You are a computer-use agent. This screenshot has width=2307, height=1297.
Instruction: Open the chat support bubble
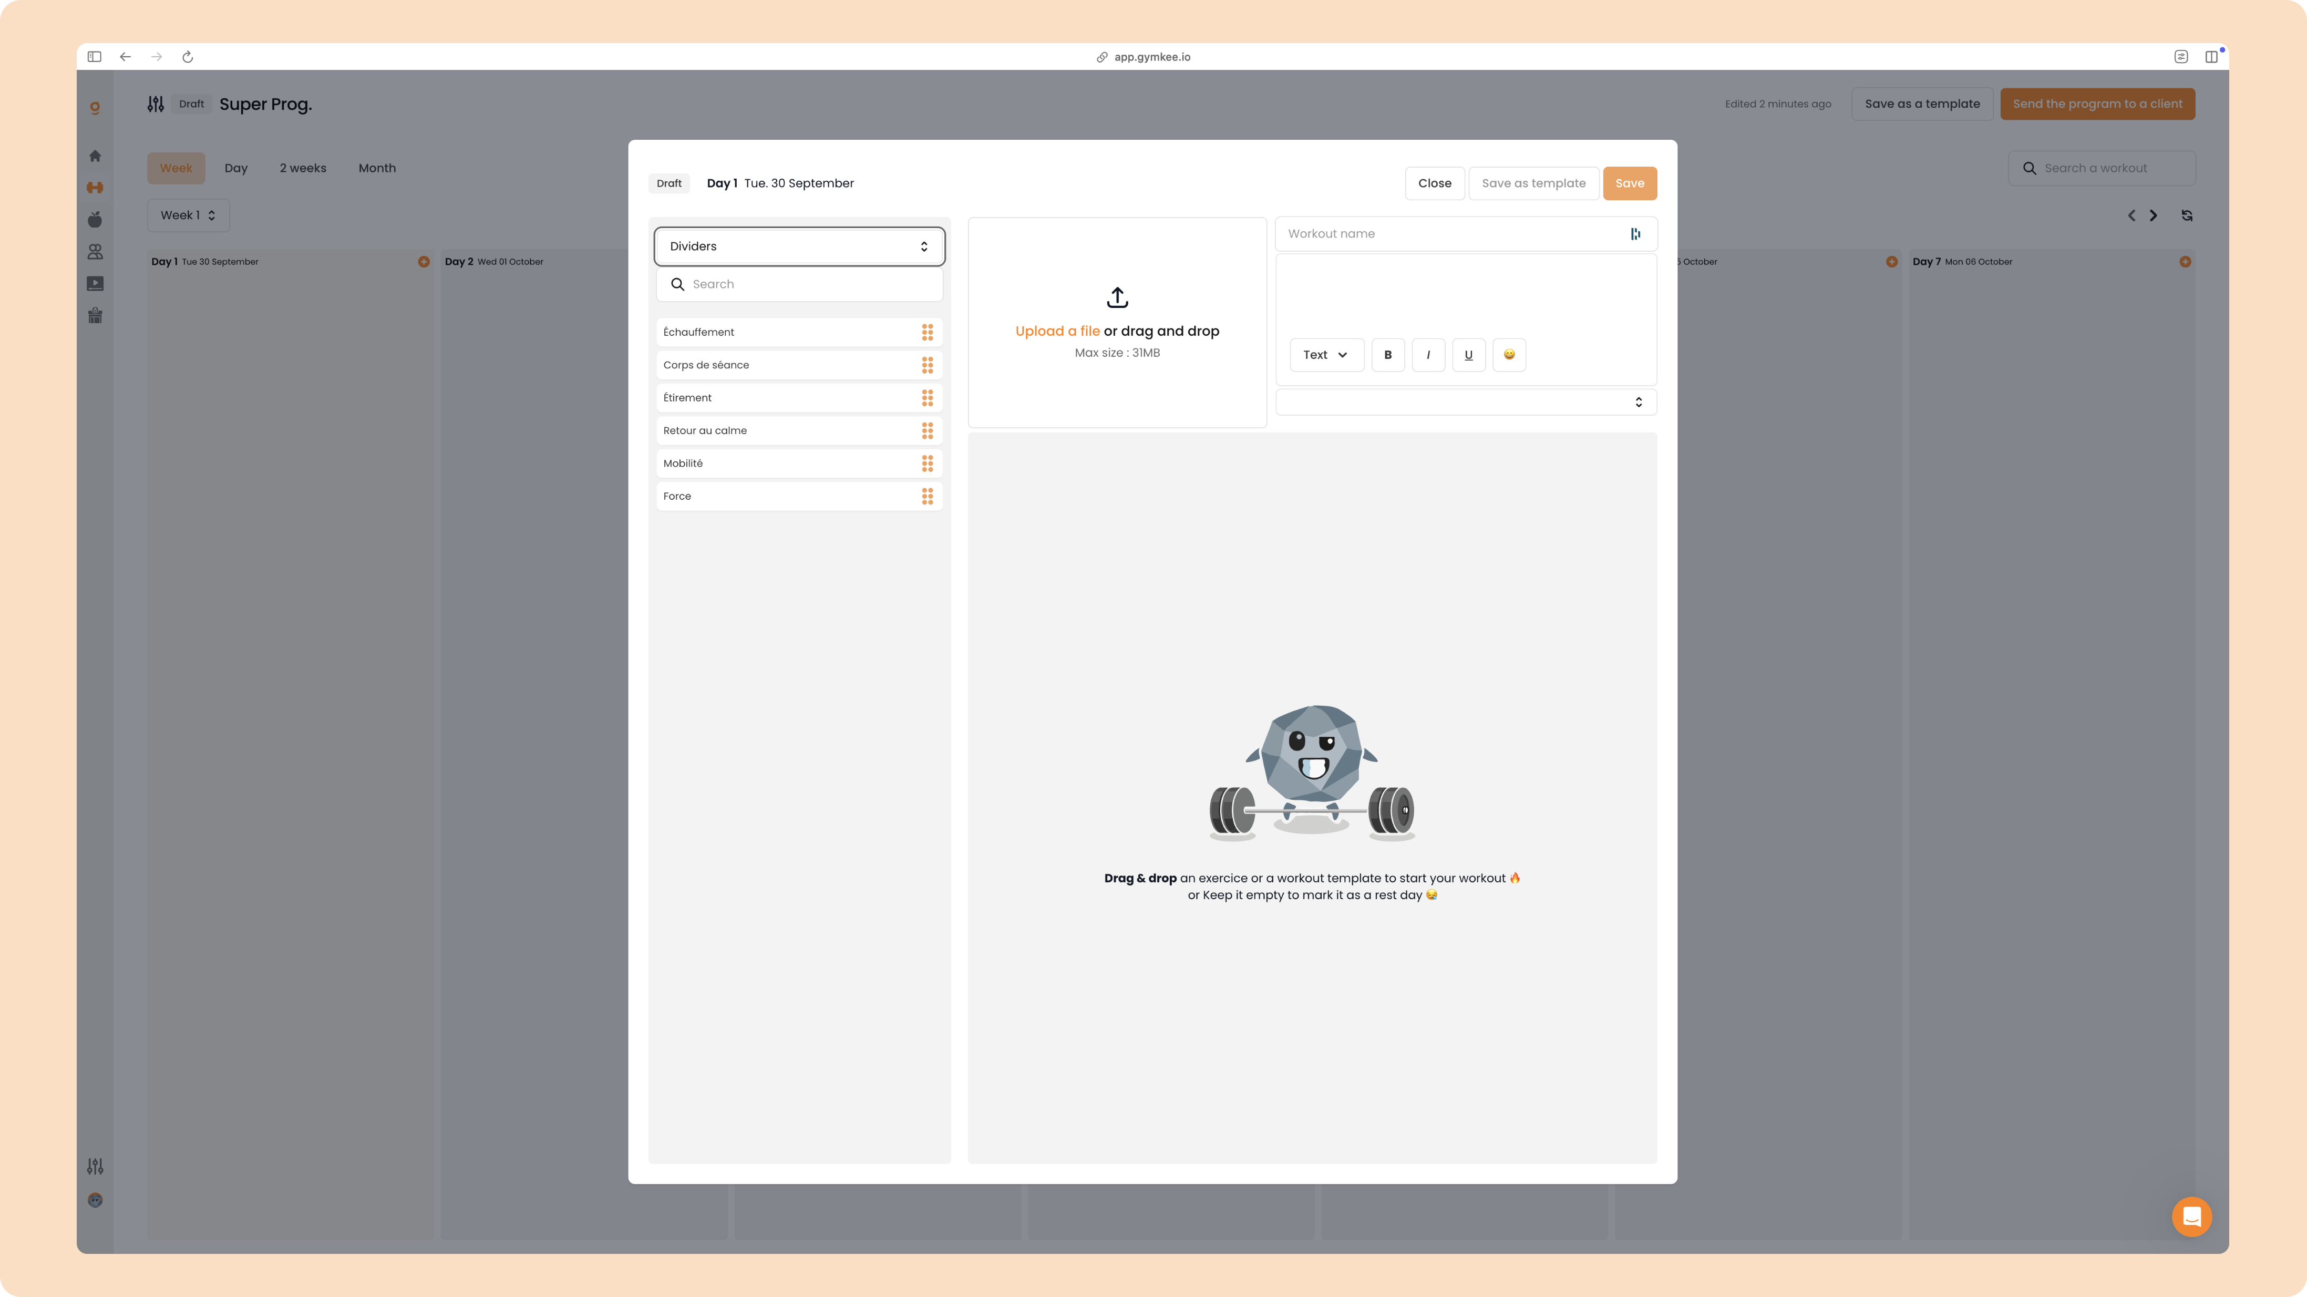2191,1217
